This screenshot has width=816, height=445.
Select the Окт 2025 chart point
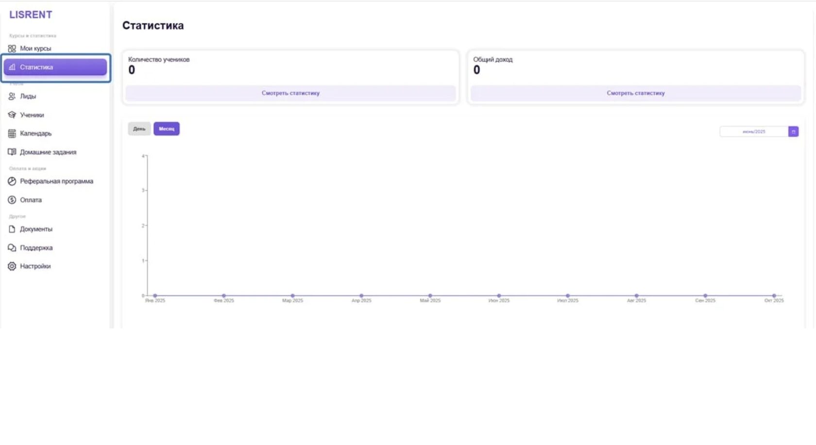(x=774, y=295)
